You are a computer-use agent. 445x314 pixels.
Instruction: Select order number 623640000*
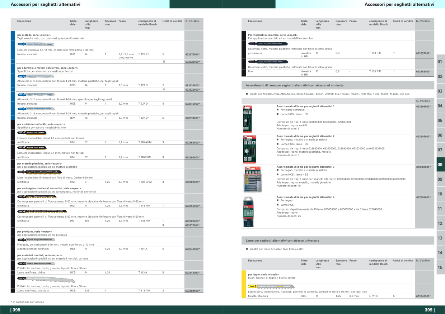pyautogui.click(x=192, y=249)
